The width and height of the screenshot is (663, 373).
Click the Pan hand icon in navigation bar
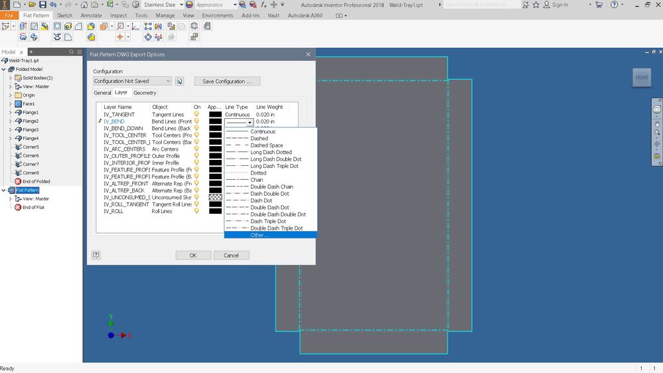pyautogui.click(x=656, y=124)
